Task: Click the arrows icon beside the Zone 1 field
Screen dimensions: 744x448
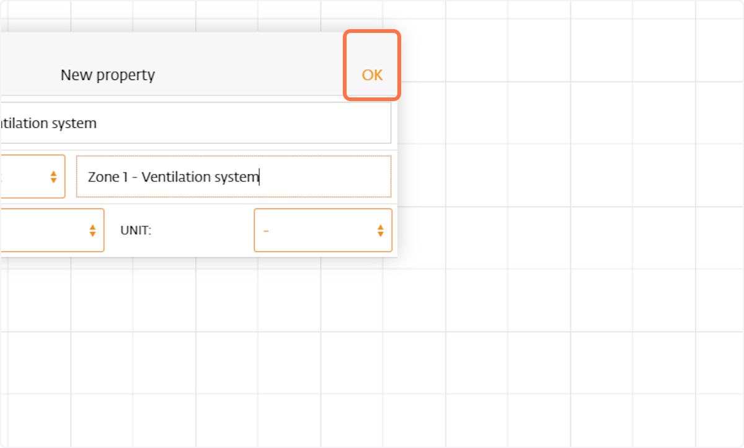Action: [x=53, y=177]
